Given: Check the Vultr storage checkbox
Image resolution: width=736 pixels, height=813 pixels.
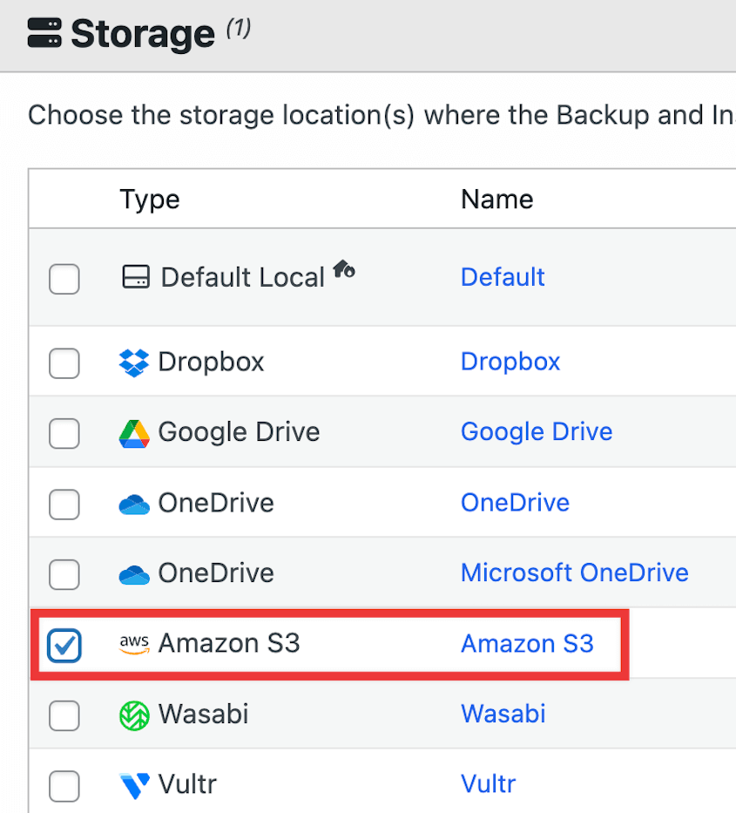Looking at the screenshot, I should click(x=64, y=785).
